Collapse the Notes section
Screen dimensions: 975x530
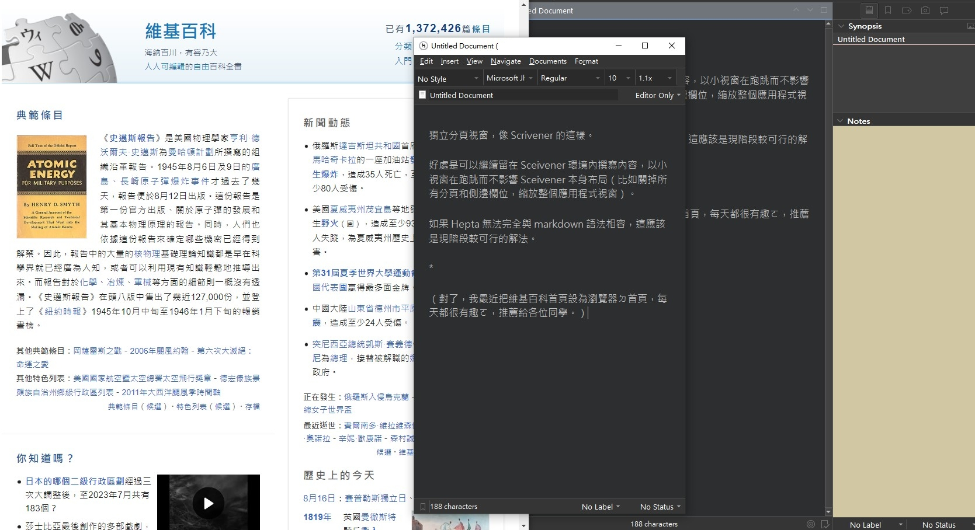840,121
